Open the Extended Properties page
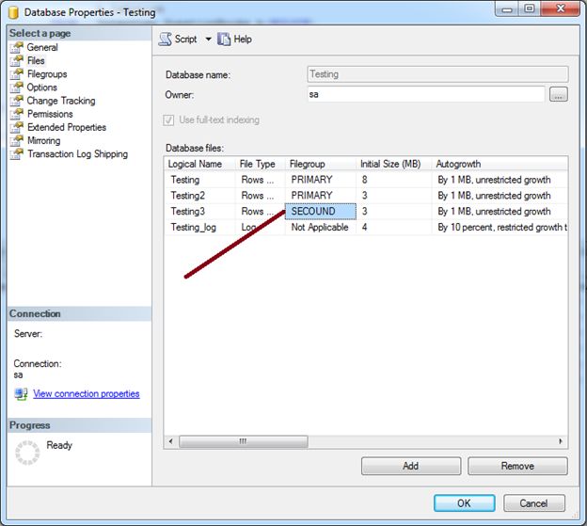This screenshot has height=526, width=587. coord(67,127)
